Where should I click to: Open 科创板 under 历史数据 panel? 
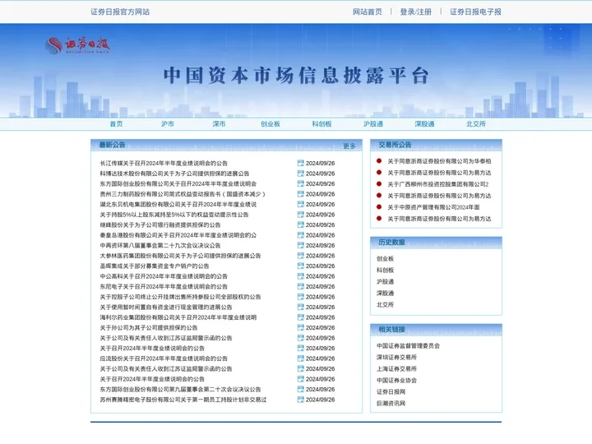(385, 270)
